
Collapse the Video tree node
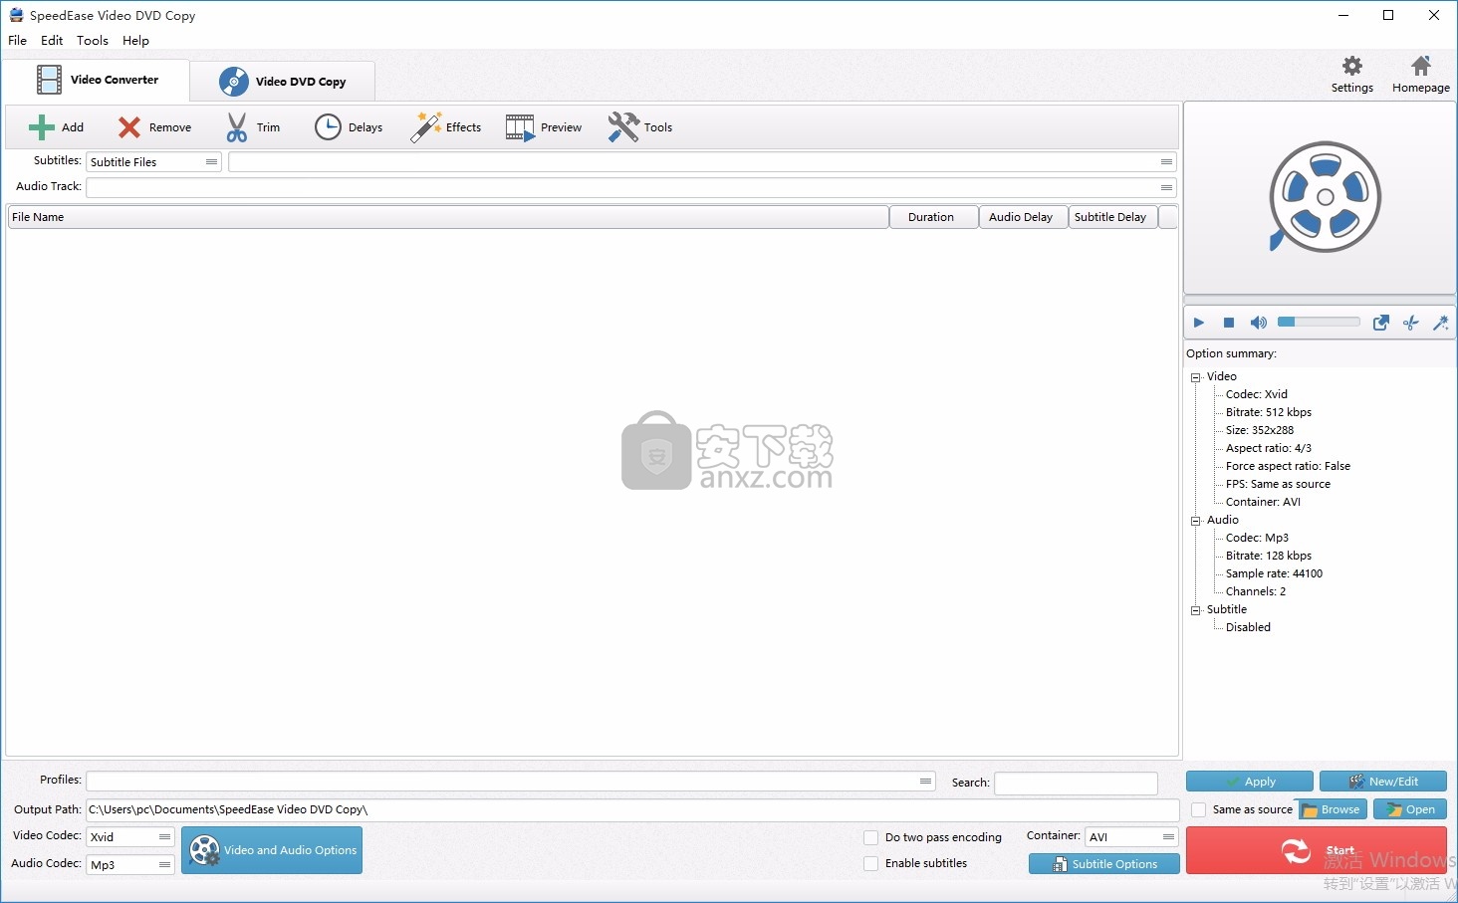1196,377
